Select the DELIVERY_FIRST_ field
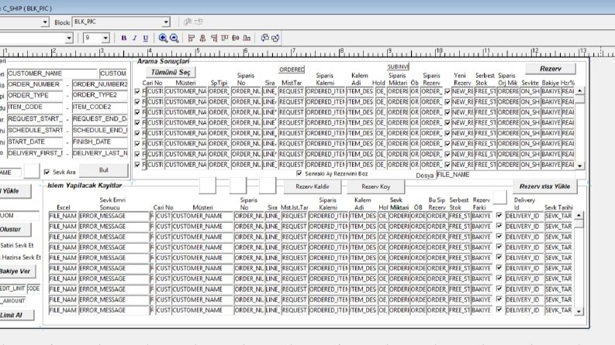Viewport: 615px width, 345px height. (x=35, y=153)
